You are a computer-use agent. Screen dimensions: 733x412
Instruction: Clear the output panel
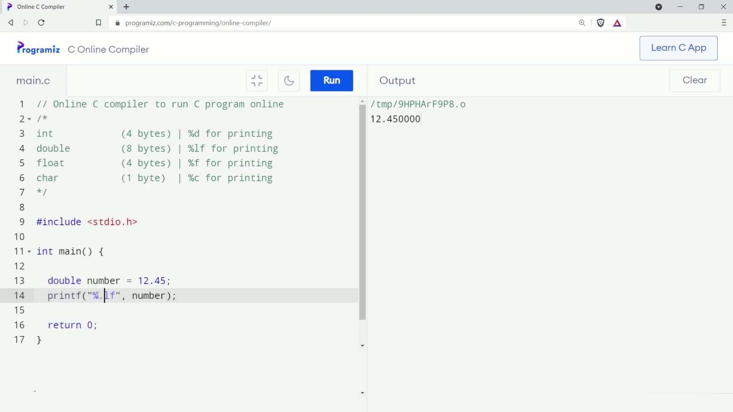click(694, 80)
